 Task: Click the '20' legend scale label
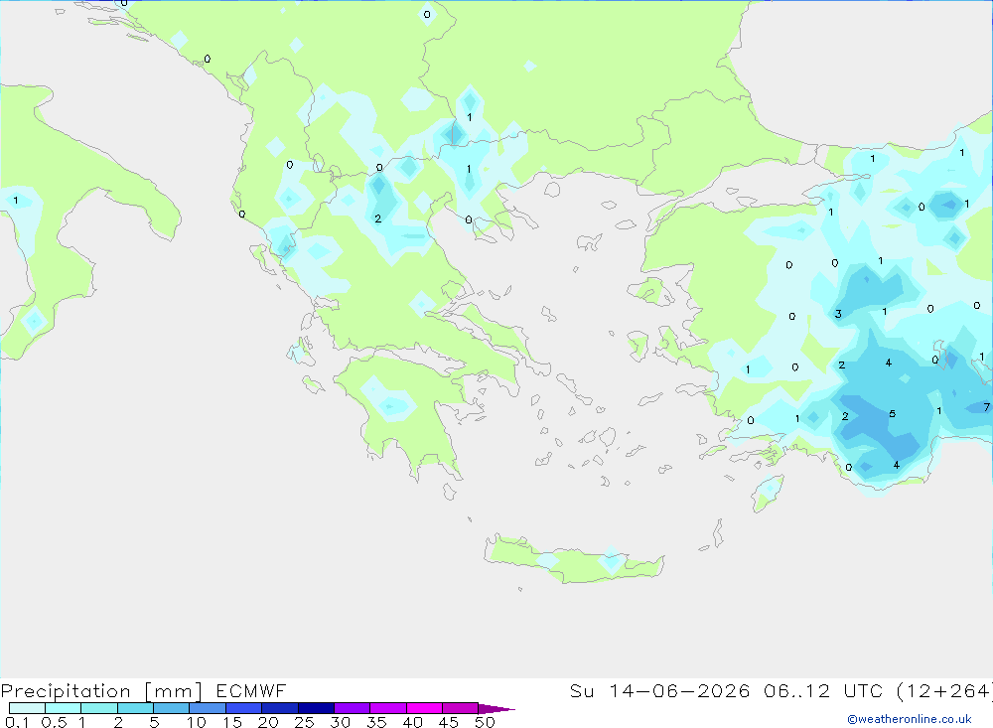(268, 722)
